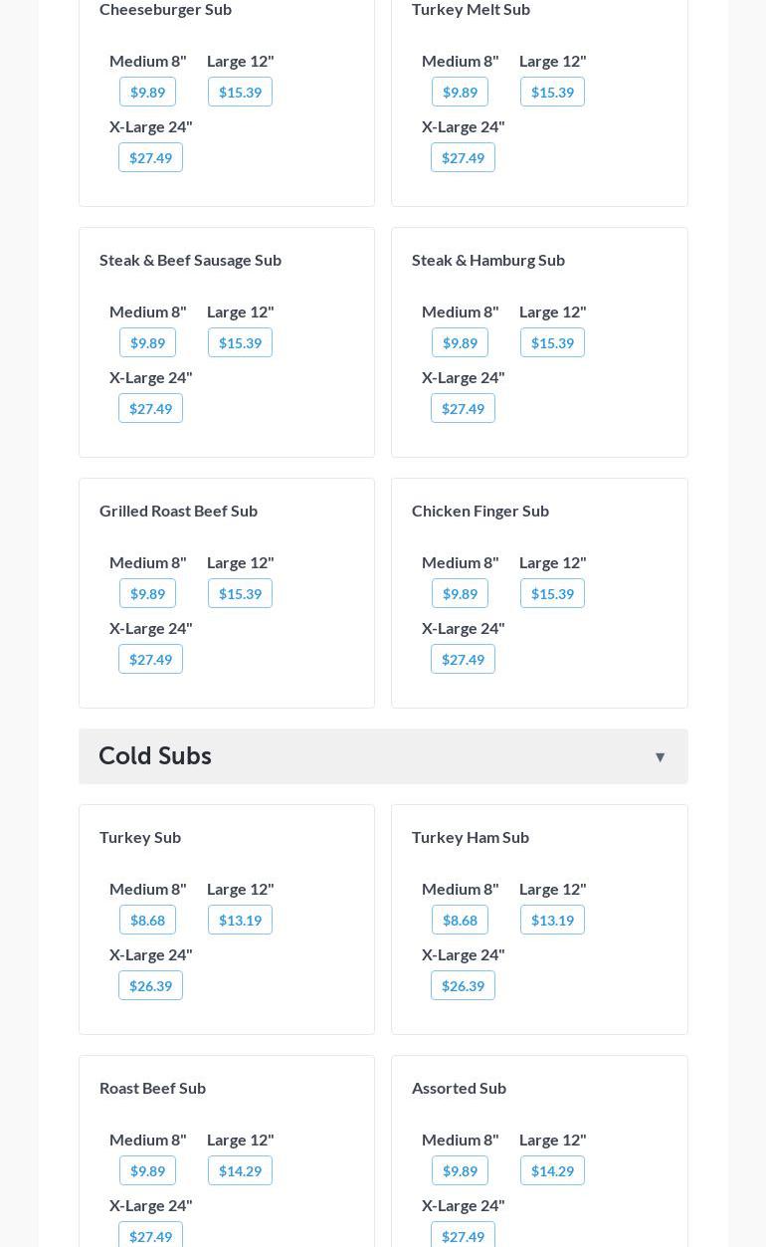Viewport: 766px width, 1247px height.
Task: Add Chicken Finger Sub Medium 8" $9.89
Action: [460, 594]
